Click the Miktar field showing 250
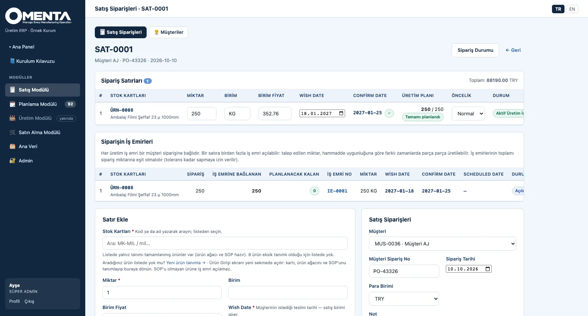The height and width of the screenshot is (316, 588). click(202, 114)
